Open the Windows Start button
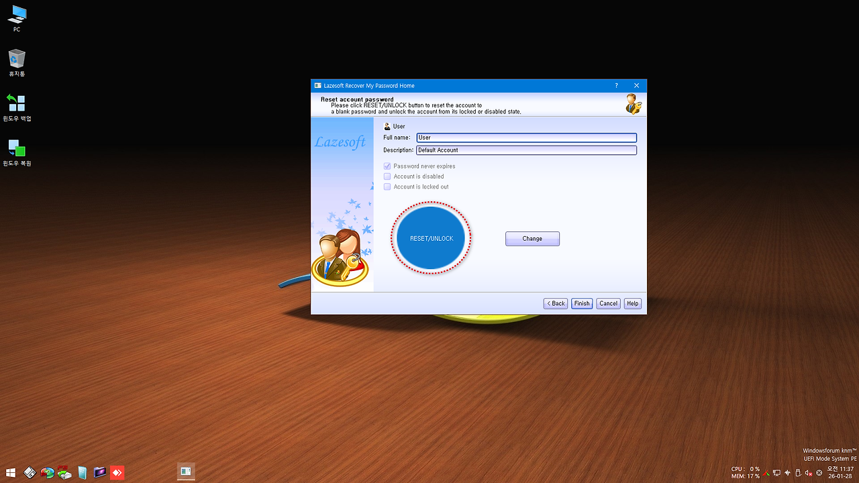The height and width of the screenshot is (483, 859). pos(11,472)
